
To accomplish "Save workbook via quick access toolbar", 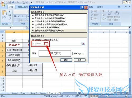I will (10, 2).
